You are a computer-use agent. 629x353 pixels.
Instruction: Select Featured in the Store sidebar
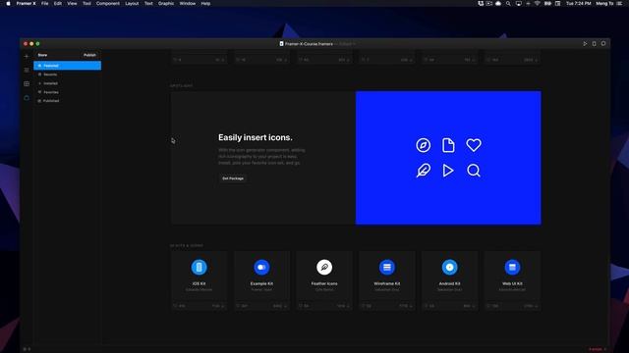point(68,66)
